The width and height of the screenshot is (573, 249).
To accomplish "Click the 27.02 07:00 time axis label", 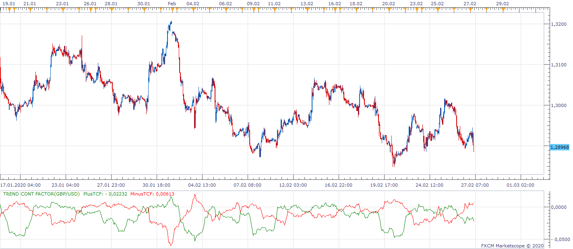I will 475,185.
